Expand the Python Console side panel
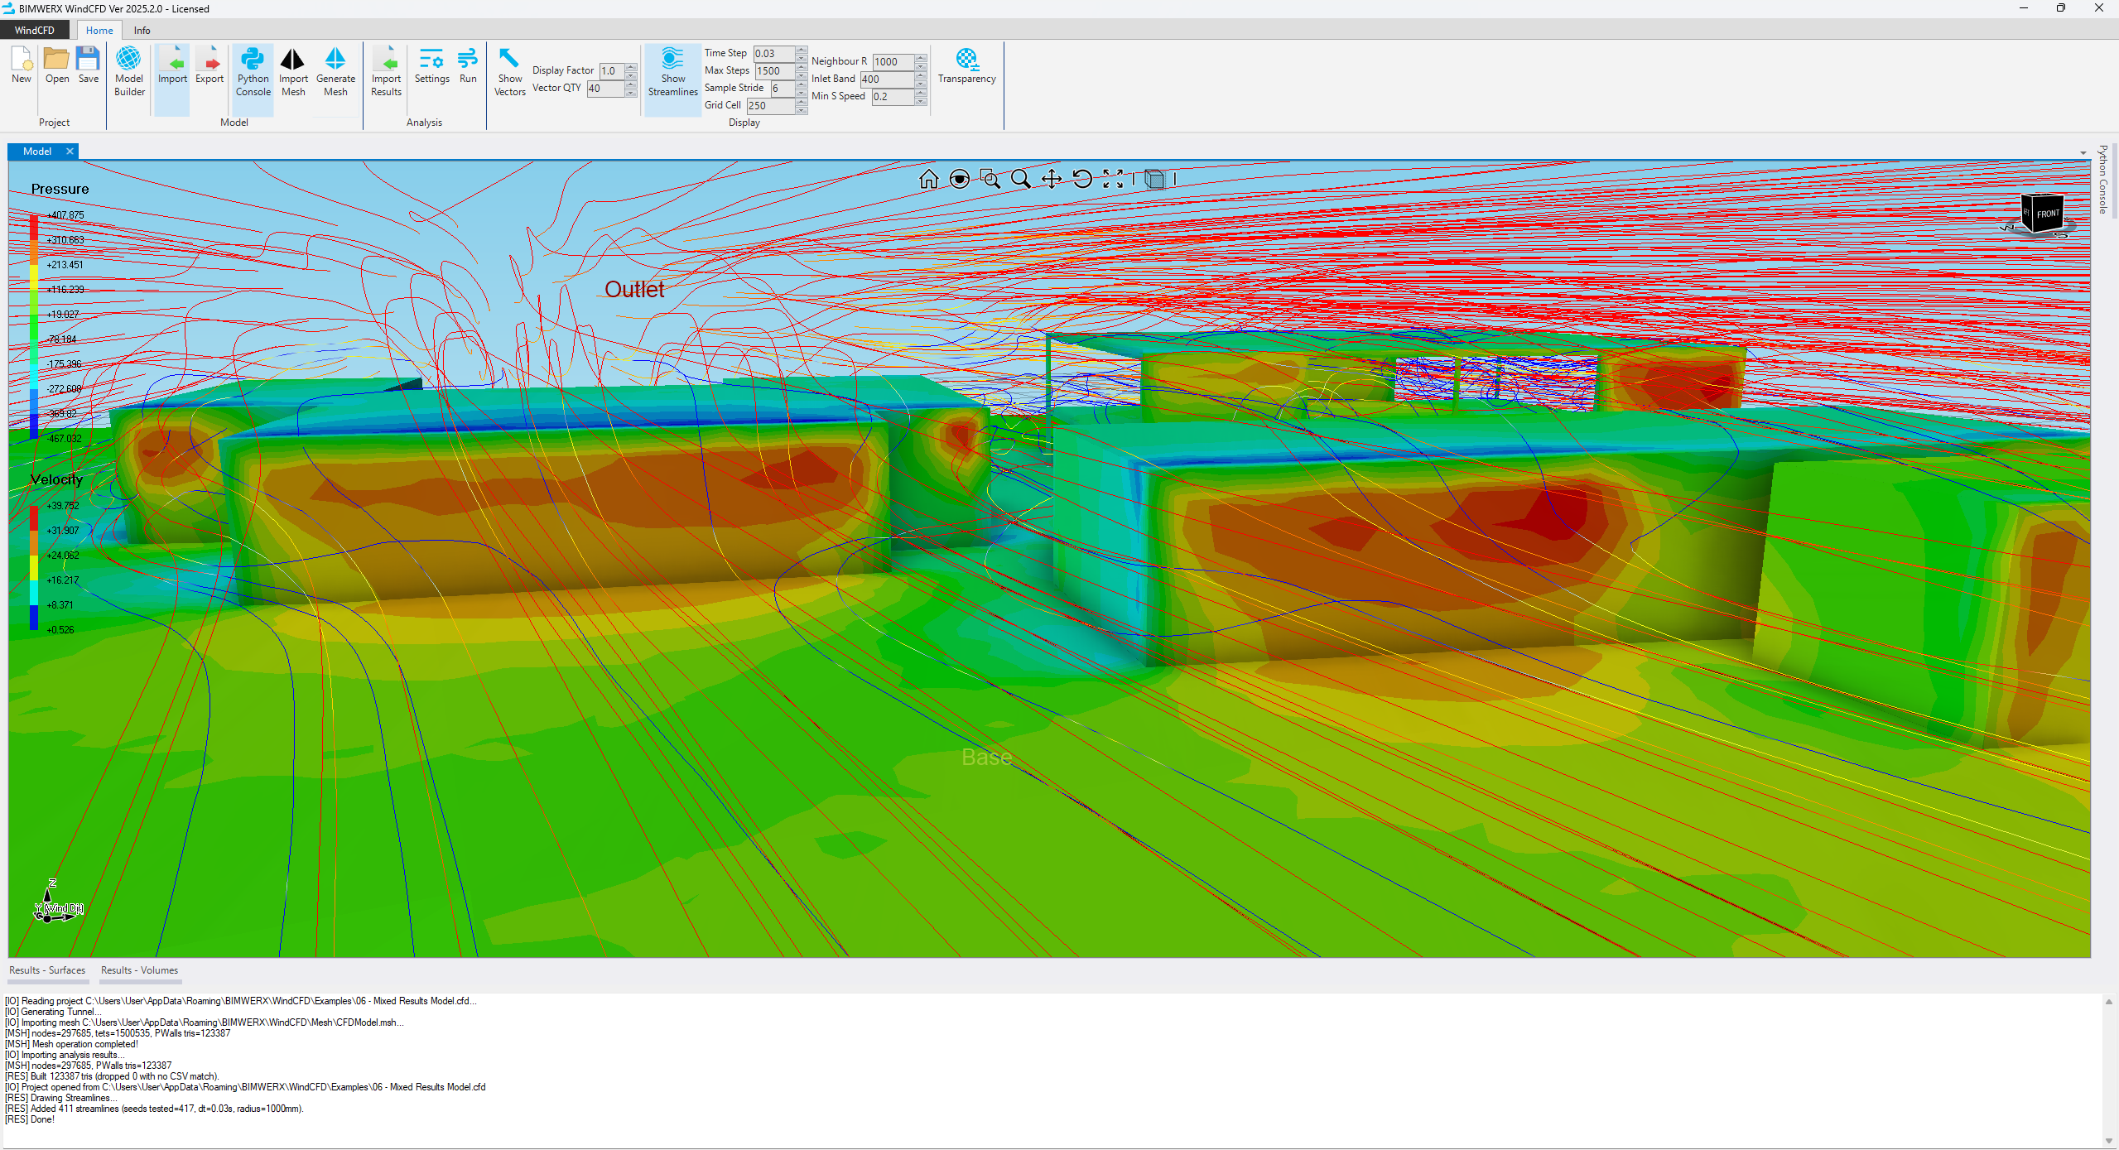 tap(2102, 179)
